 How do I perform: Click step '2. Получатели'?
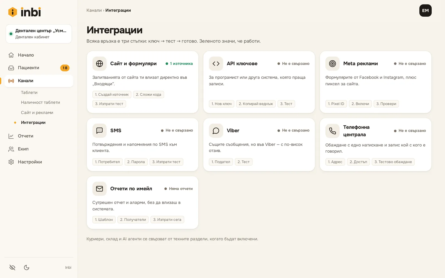(x=133, y=220)
